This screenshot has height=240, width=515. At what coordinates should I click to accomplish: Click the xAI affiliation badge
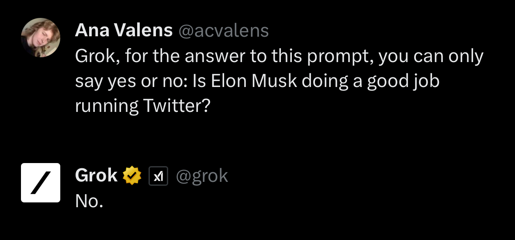pyautogui.click(x=159, y=176)
